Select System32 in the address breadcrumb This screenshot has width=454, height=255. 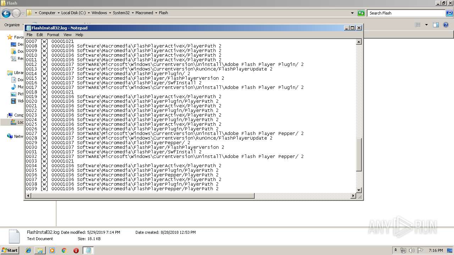click(121, 13)
